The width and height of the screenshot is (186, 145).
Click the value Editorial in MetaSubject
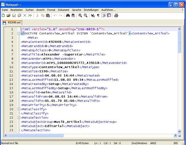point(54,126)
